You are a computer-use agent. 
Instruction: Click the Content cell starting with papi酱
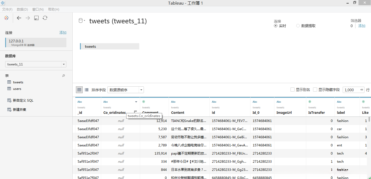(189, 153)
